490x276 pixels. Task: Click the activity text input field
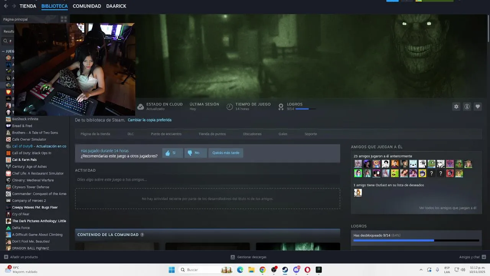[x=207, y=179]
